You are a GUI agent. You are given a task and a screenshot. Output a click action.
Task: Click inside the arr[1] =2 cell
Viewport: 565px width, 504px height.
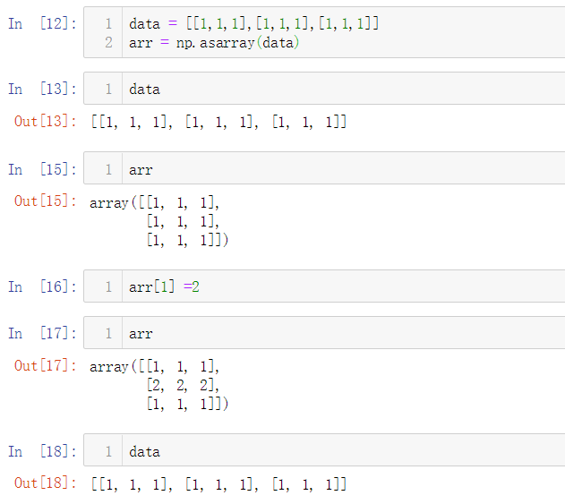[324, 286]
